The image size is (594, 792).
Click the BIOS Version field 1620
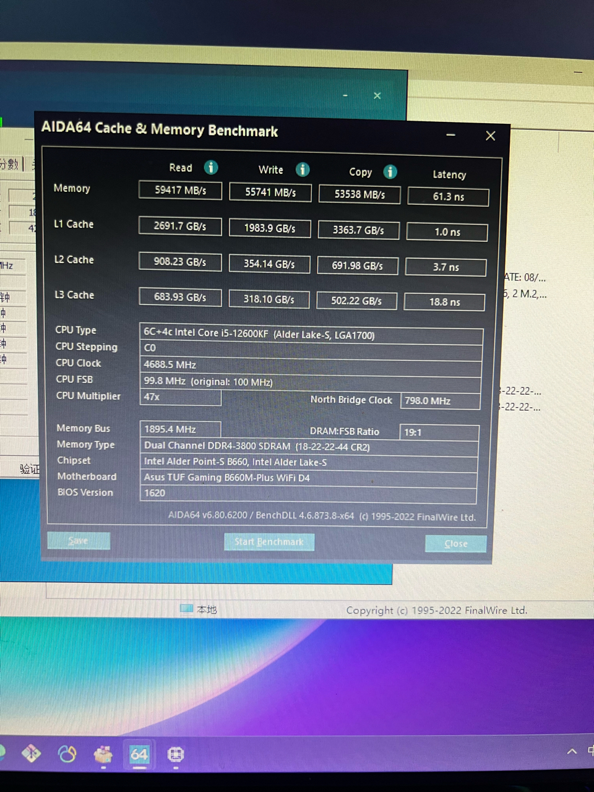coord(308,493)
